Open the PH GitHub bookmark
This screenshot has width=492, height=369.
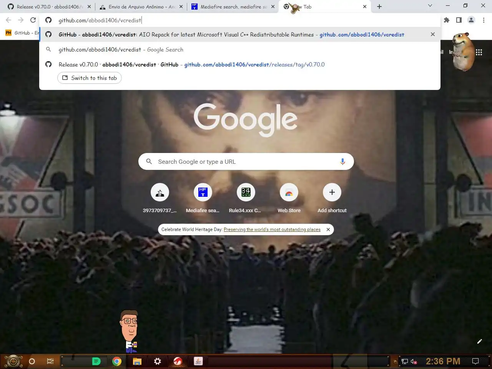[22, 33]
